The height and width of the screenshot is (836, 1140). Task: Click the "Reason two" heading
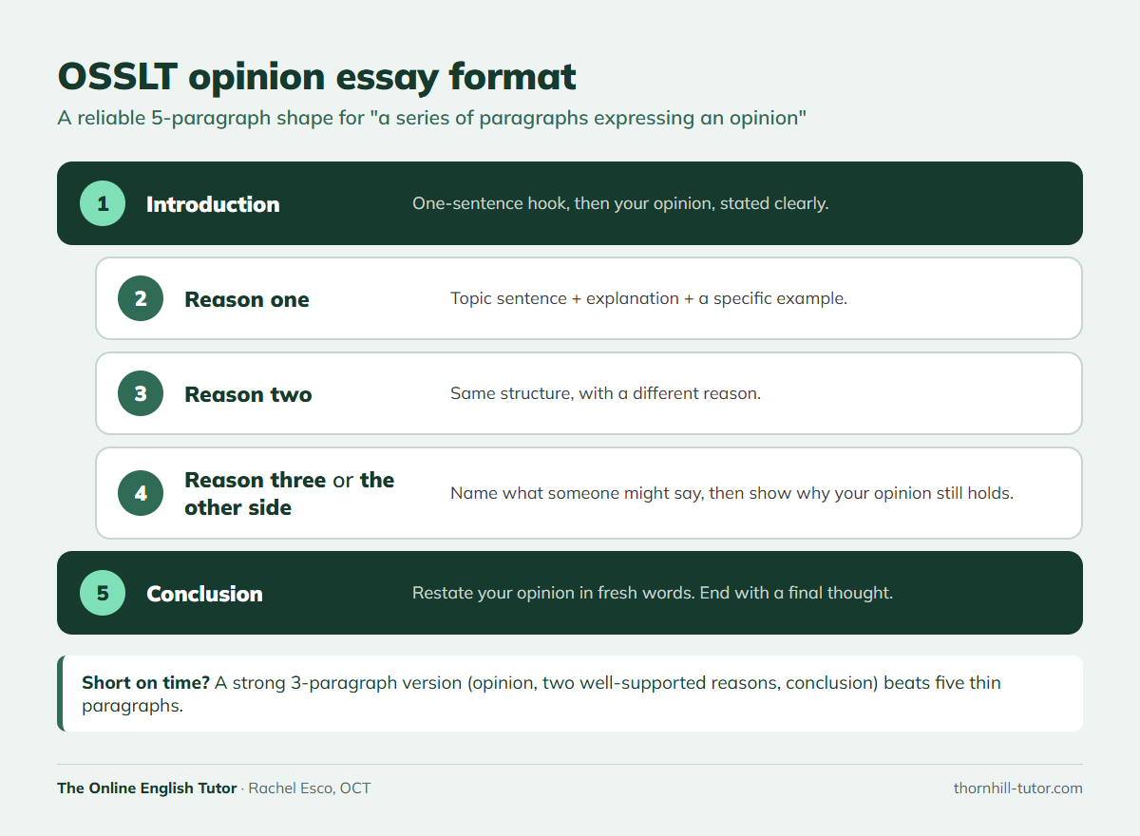[248, 394]
